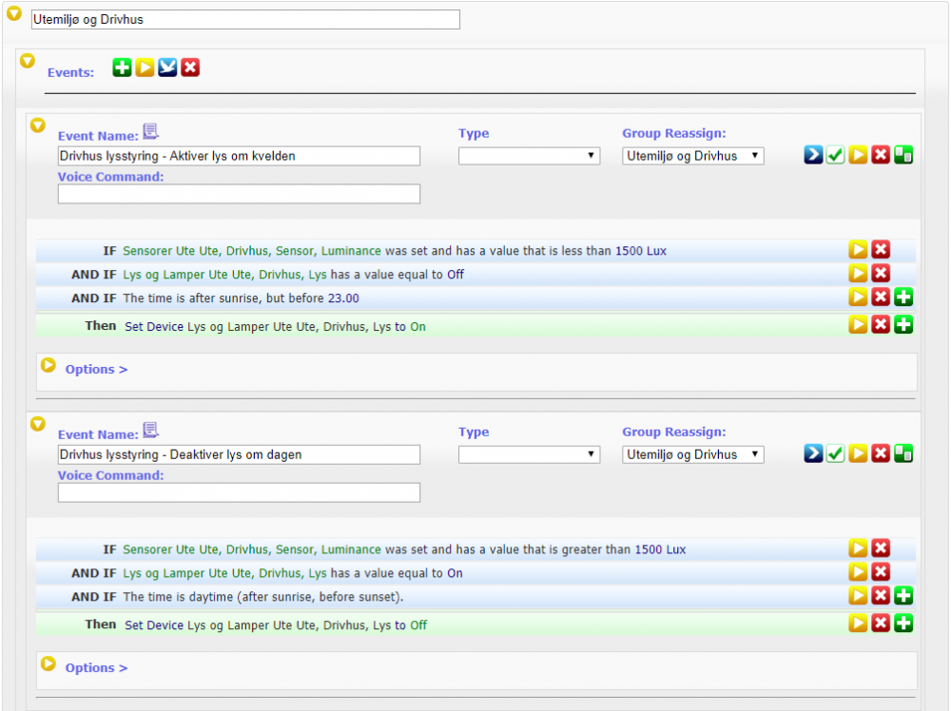Click the blue arrow icon beside Events
This screenshot has height=711, width=951.
click(167, 67)
